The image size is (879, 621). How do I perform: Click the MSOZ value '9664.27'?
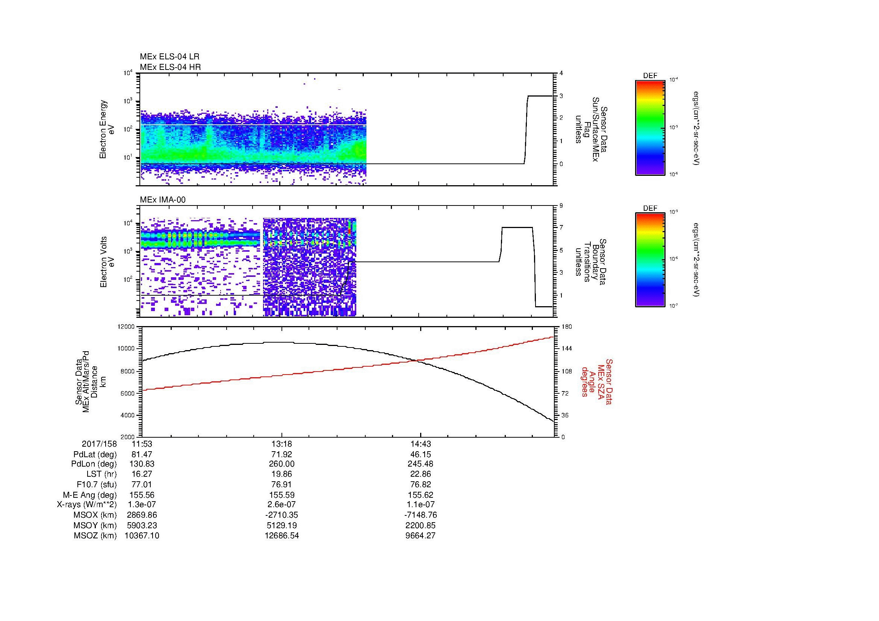(421, 536)
